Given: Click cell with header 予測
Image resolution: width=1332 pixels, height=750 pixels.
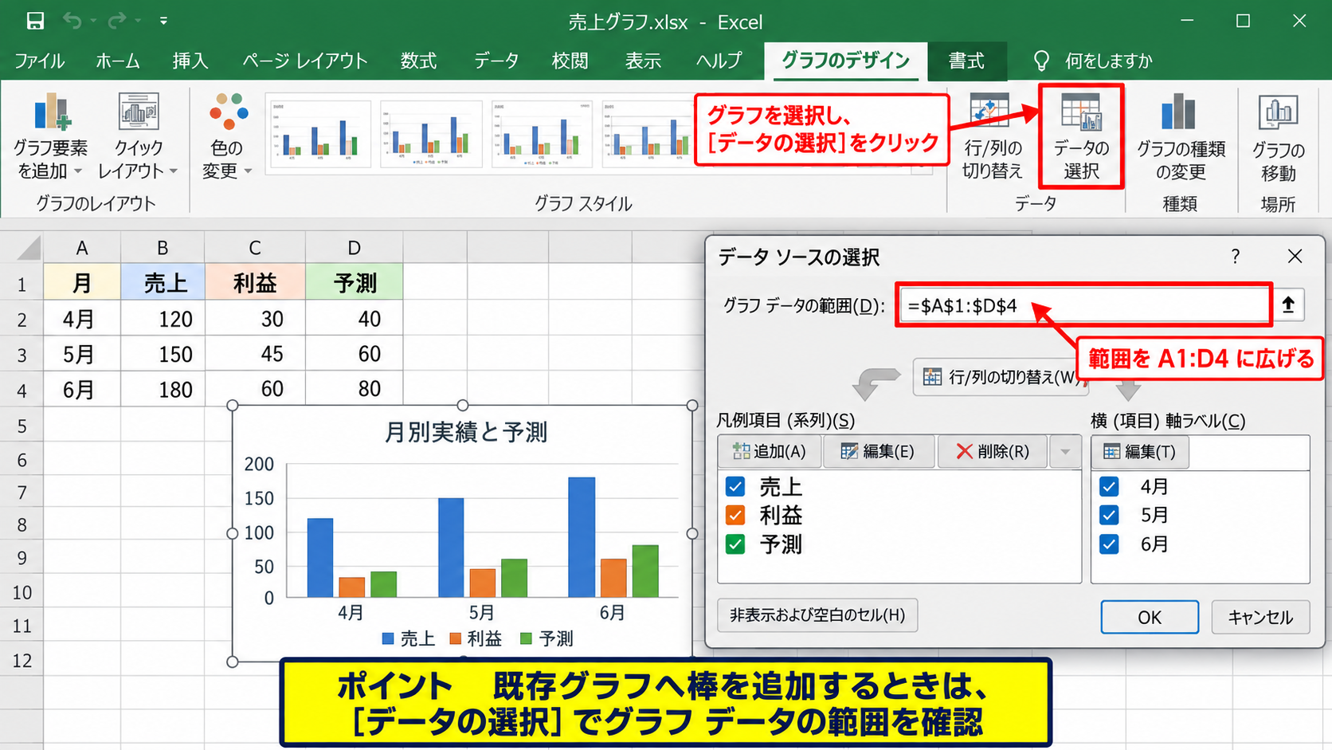Looking at the screenshot, I should [x=355, y=283].
